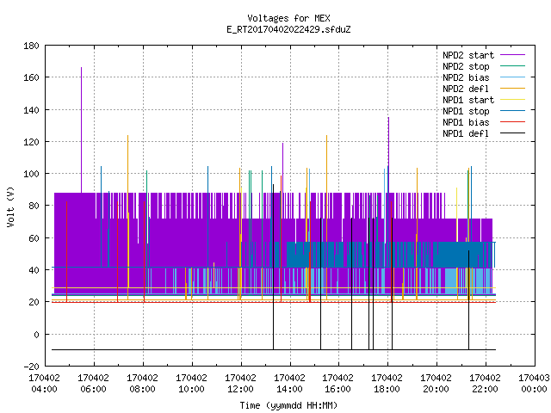Click the x-axis tick label 170402 10:00

pyautogui.click(x=191, y=384)
